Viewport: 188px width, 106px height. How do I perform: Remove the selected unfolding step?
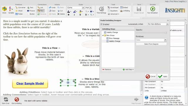(107, 69)
